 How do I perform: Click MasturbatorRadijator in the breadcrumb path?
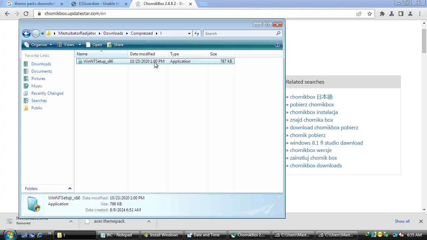77,33
